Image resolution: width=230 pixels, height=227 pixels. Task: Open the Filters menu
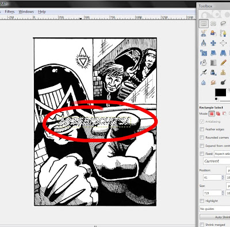pos(10,11)
